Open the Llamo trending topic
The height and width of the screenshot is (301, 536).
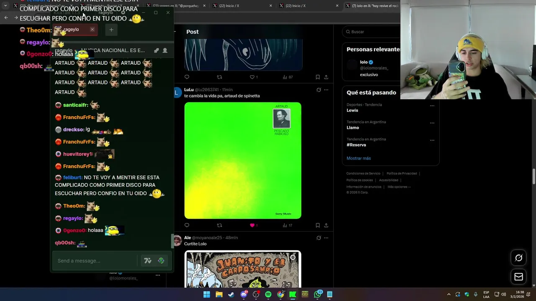(353, 128)
